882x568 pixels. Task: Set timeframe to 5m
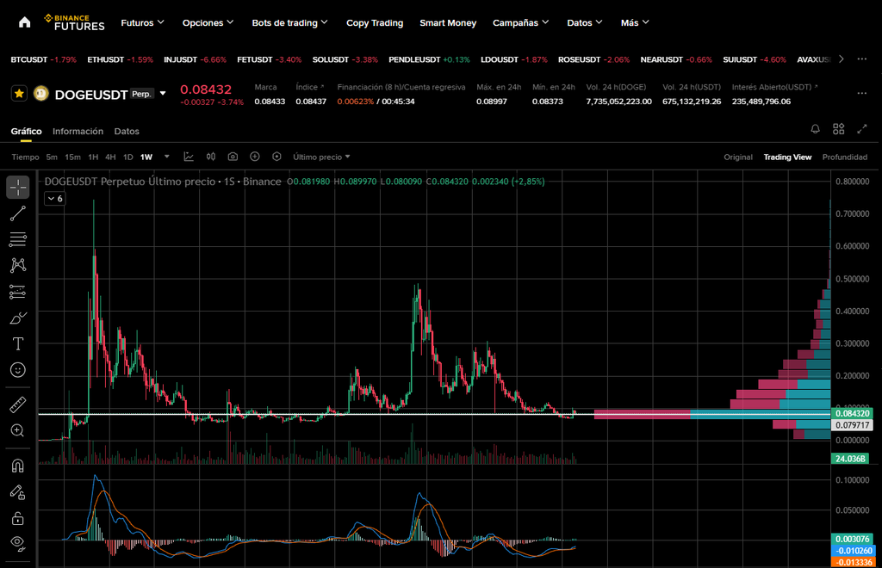52,157
